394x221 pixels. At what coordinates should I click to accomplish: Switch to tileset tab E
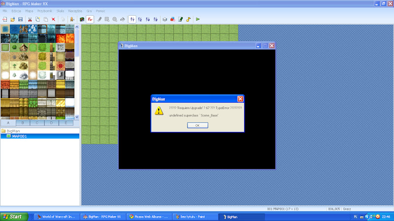point(66,123)
